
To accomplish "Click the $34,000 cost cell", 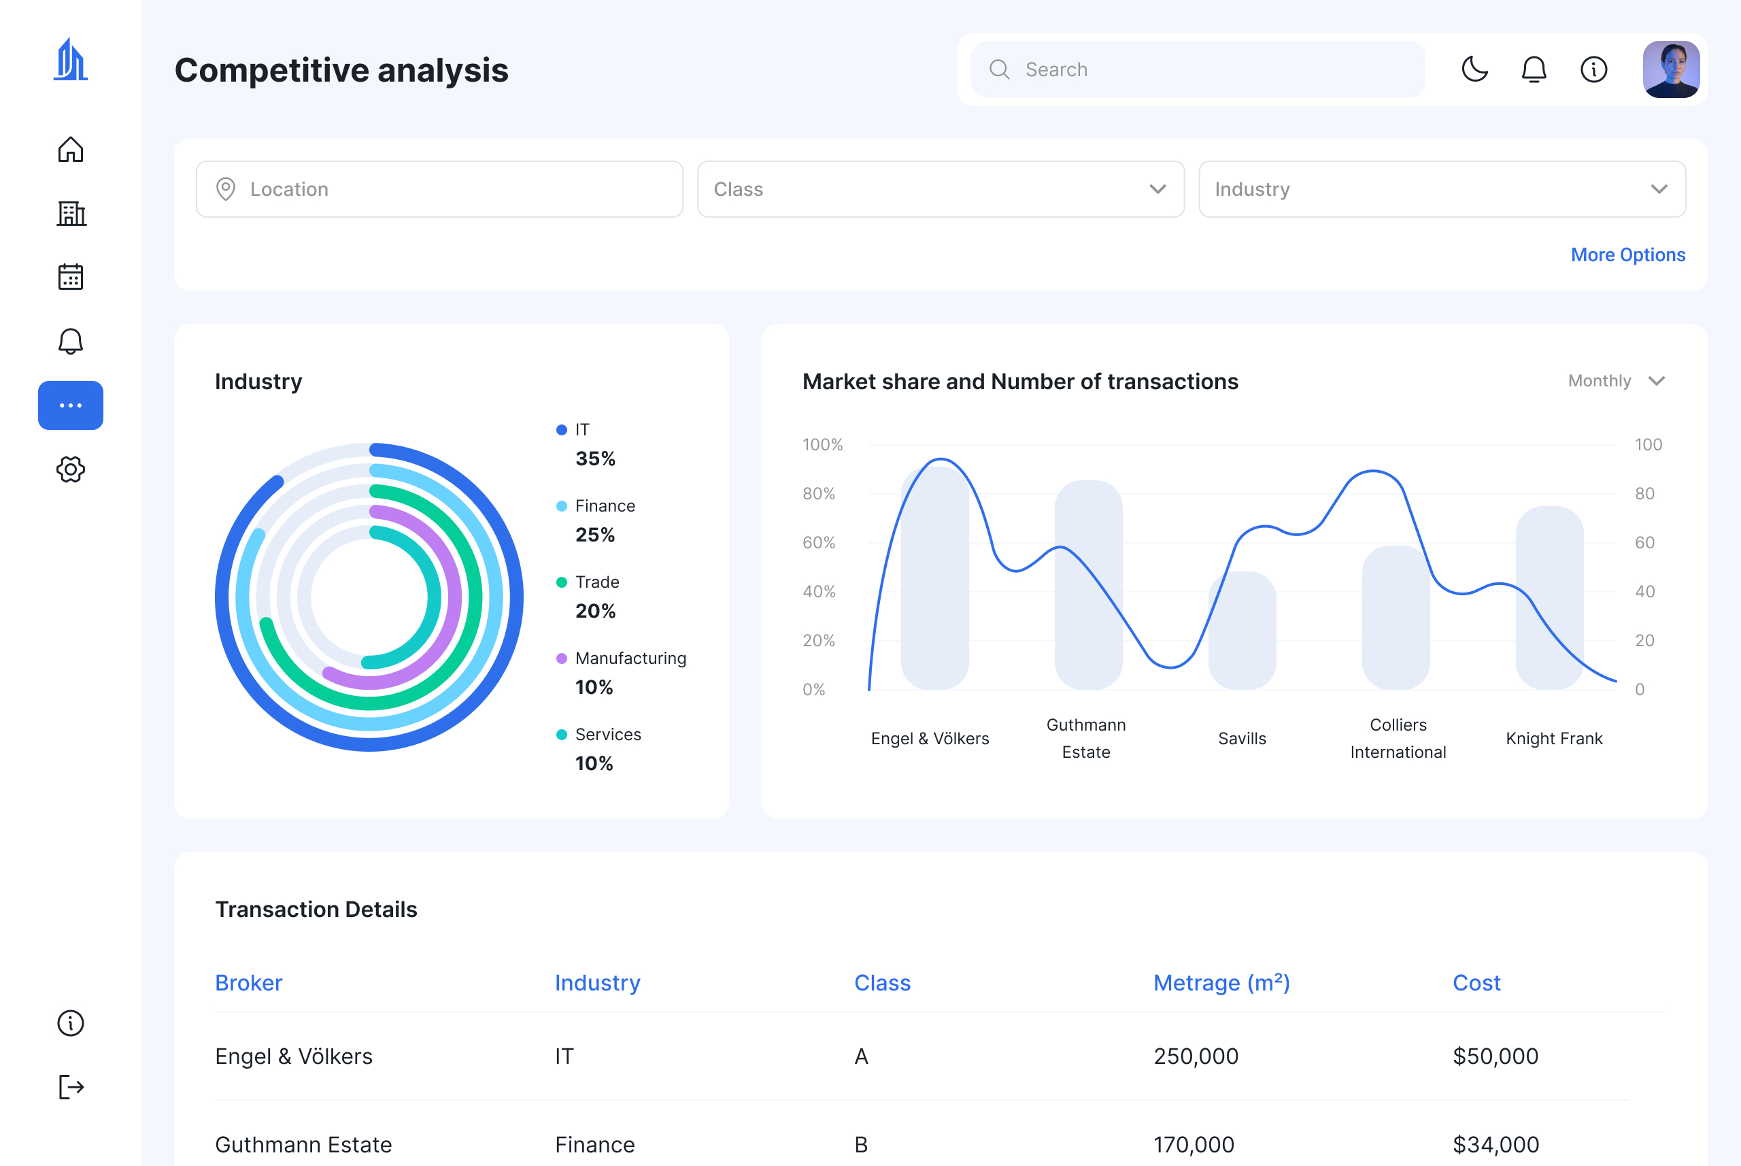I will [1495, 1144].
